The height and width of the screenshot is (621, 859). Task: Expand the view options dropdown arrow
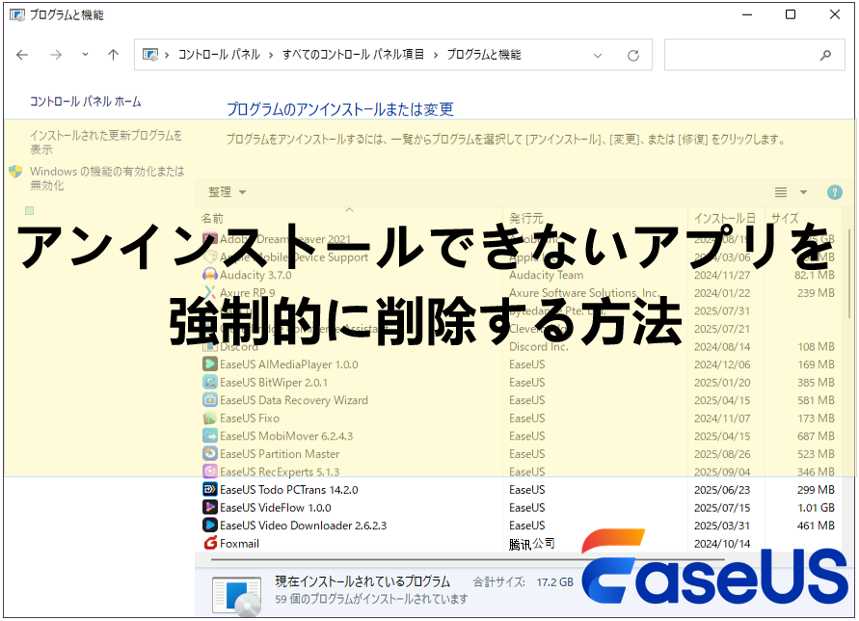click(803, 192)
